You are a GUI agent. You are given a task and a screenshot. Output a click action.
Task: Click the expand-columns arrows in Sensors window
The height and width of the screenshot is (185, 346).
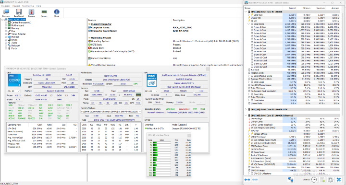click(x=247, y=180)
